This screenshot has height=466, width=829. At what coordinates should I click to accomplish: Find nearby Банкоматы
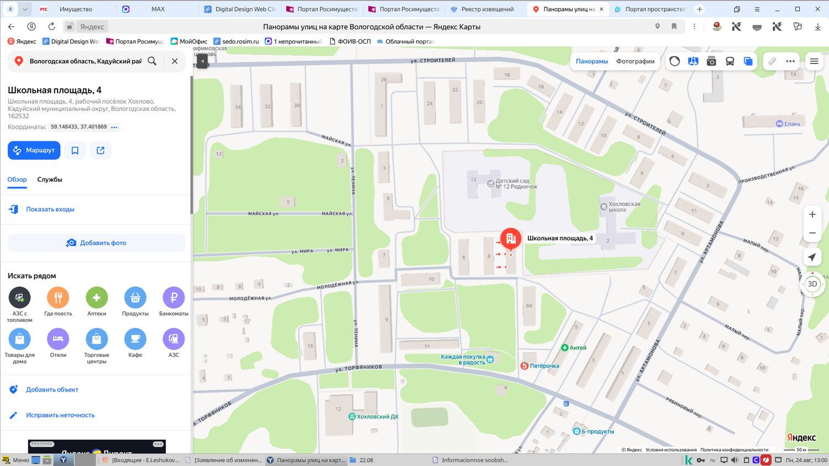(174, 301)
